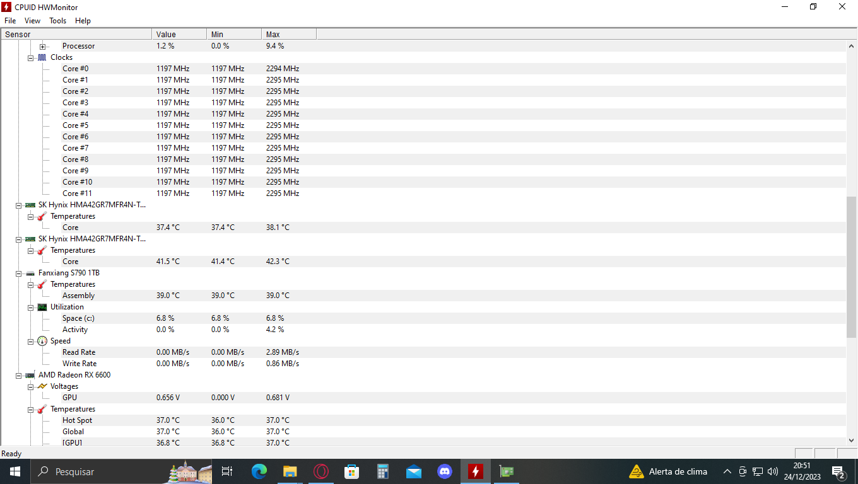Viewport: 858px width, 484px height.
Task: Select the Space (c:) row
Action: click(x=423, y=318)
